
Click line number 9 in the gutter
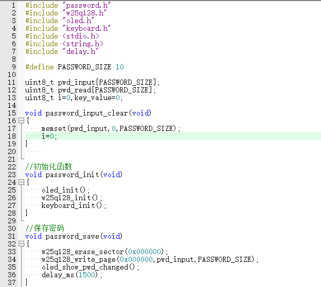click(x=14, y=67)
